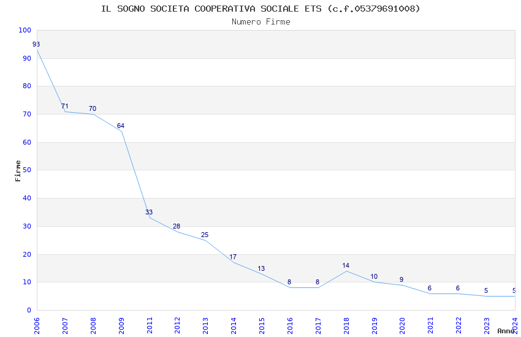
Task: Select data label 70 for 2008
Action: pyautogui.click(x=93, y=108)
